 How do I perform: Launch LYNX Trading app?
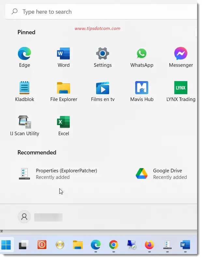click(181, 91)
